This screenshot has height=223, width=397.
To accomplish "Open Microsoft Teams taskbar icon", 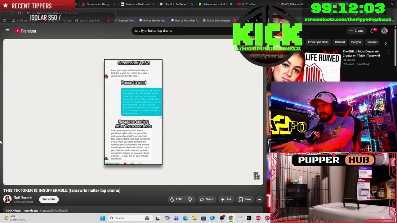I will click(176, 218).
